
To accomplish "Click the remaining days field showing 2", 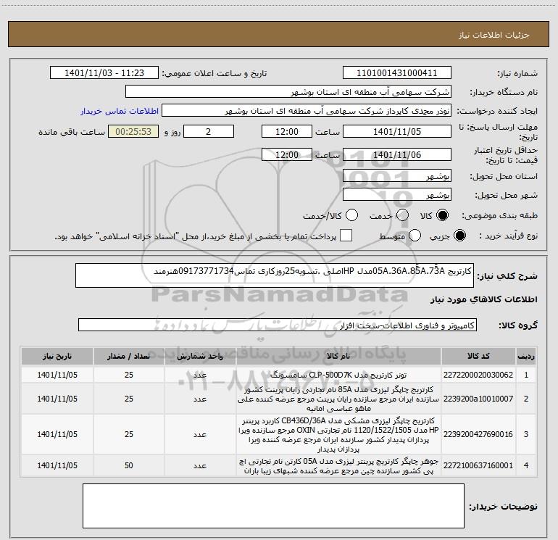I will point(209,132).
